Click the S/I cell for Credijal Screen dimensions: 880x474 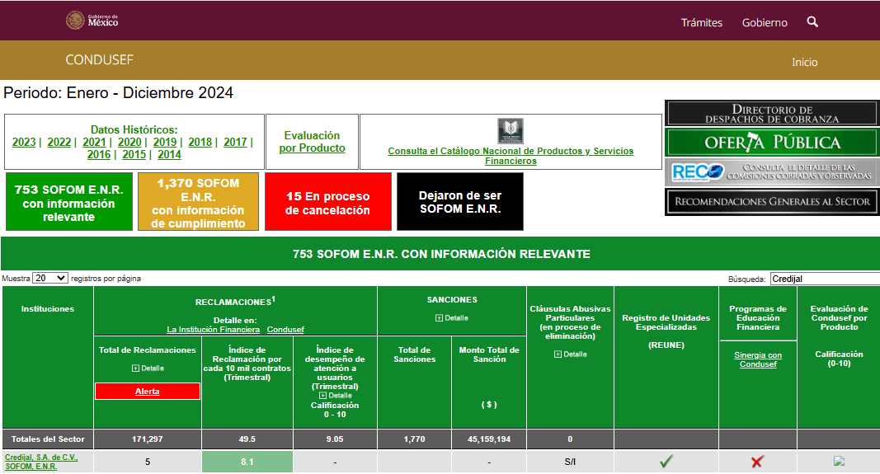pyautogui.click(x=570, y=462)
